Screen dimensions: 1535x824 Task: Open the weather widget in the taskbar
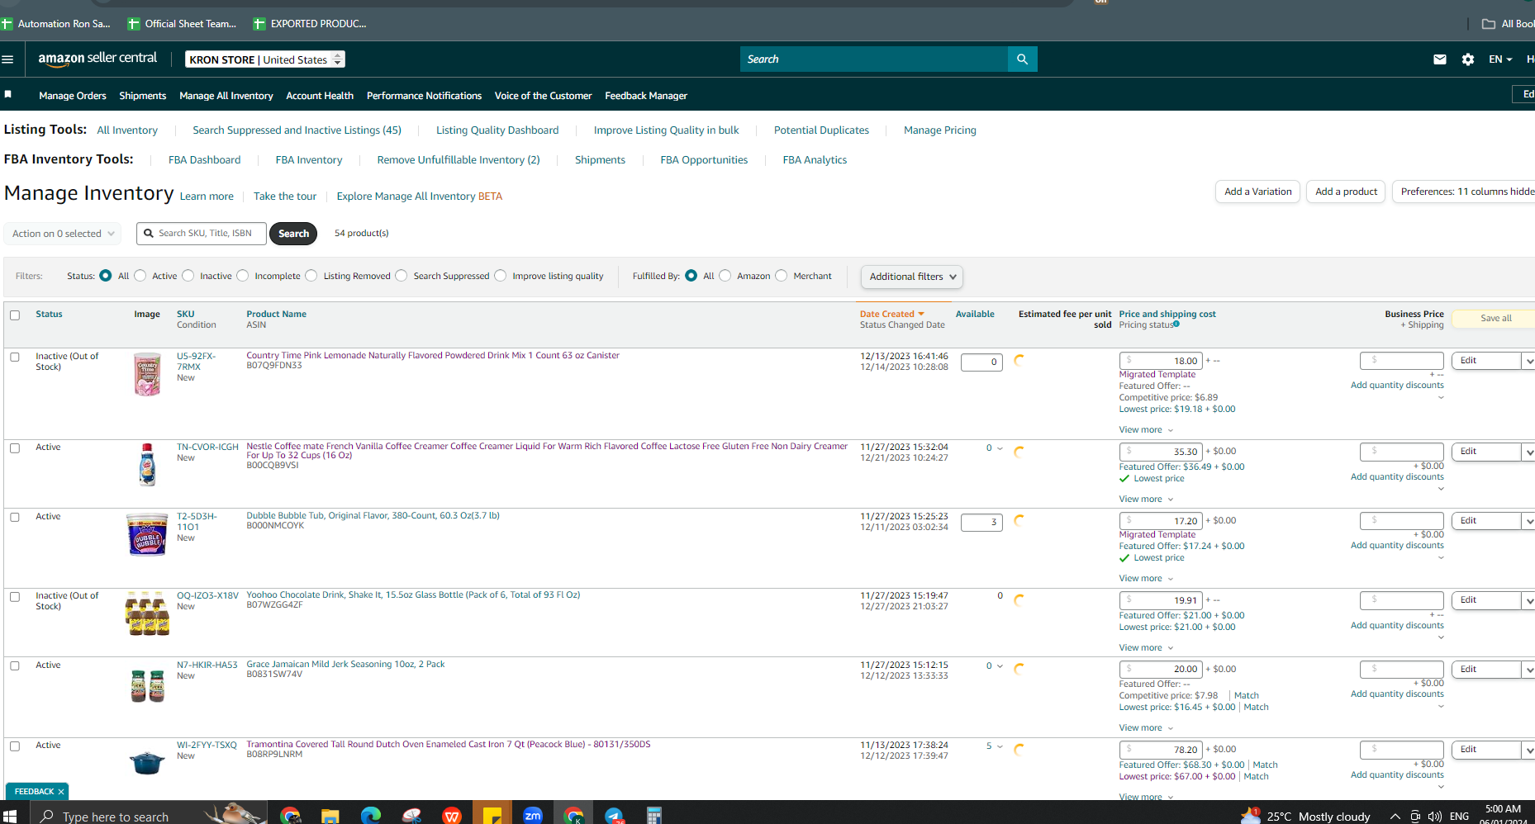click(x=1305, y=816)
